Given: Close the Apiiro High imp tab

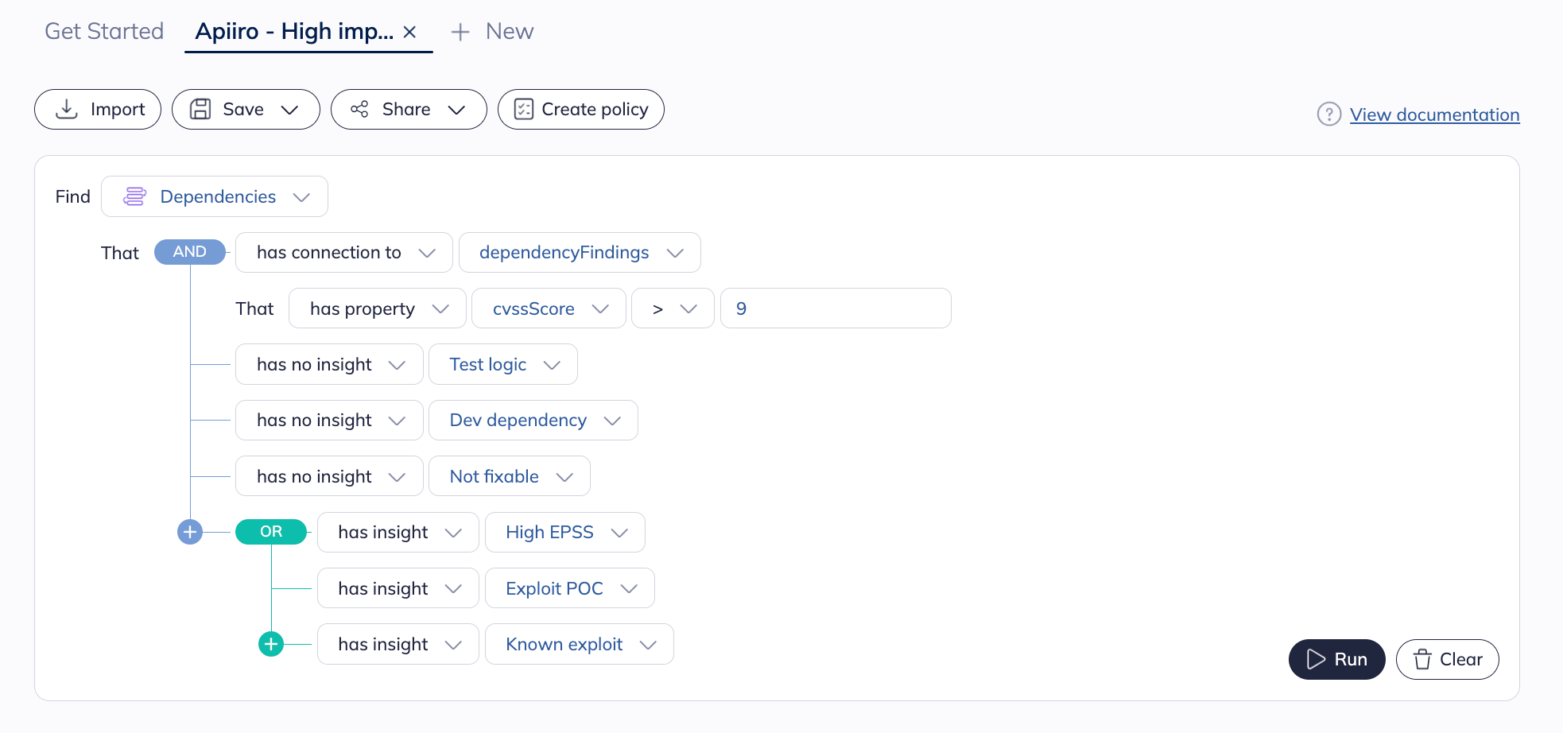Looking at the screenshot, I should coord(410,32).
